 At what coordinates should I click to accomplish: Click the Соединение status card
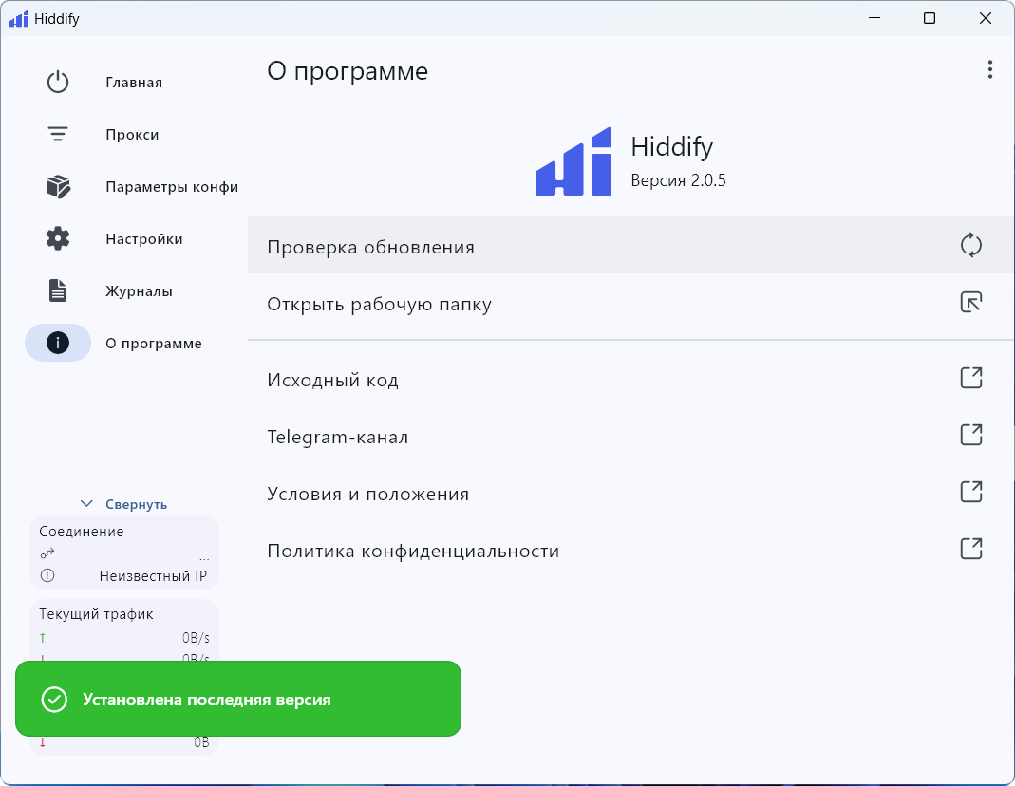124,552
